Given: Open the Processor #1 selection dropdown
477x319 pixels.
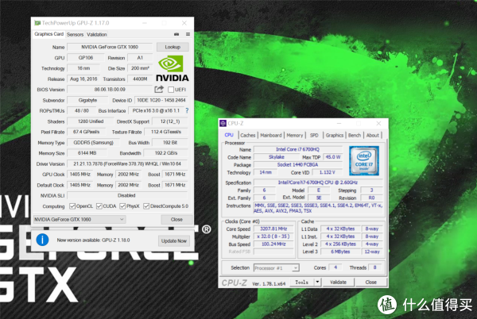Looking at the screenshot, I should pos(277,267).
